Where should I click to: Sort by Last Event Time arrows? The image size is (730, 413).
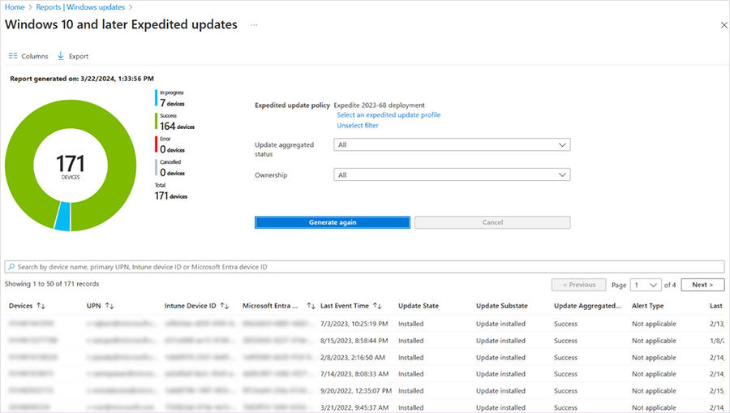pyautogui.click(x=377, y=306)
